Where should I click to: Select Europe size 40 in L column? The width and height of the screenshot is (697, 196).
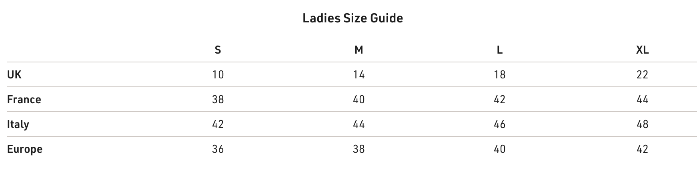499,149
